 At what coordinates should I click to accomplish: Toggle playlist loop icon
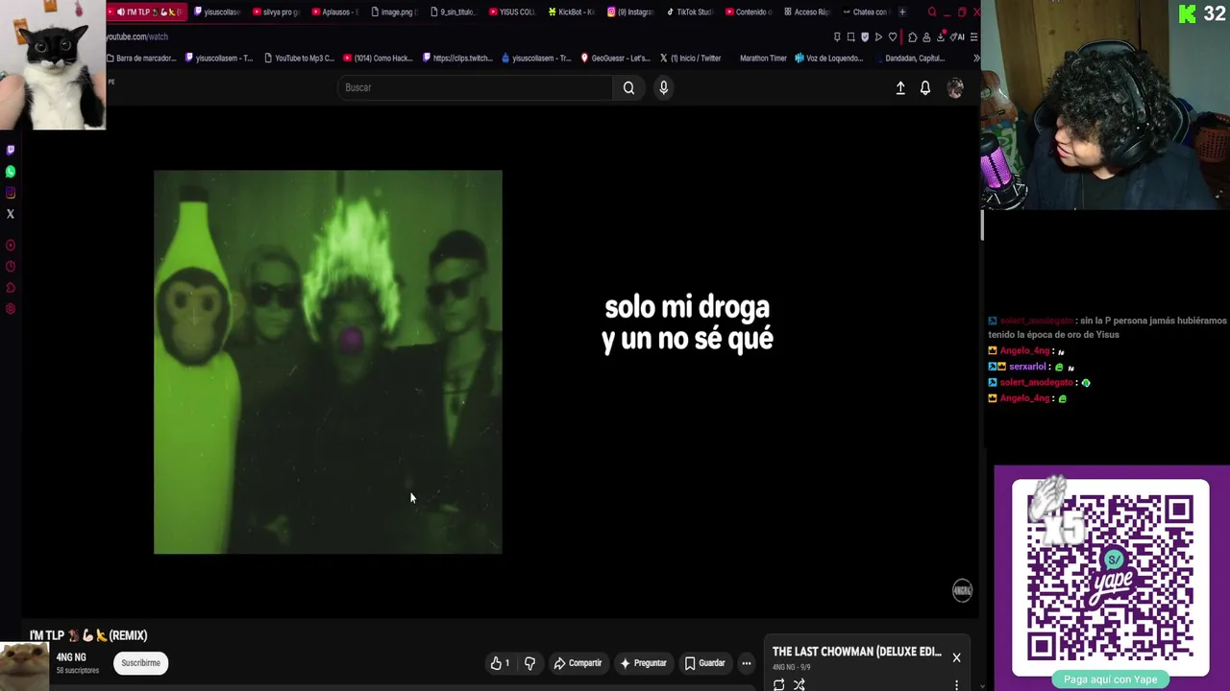(778, 684)
